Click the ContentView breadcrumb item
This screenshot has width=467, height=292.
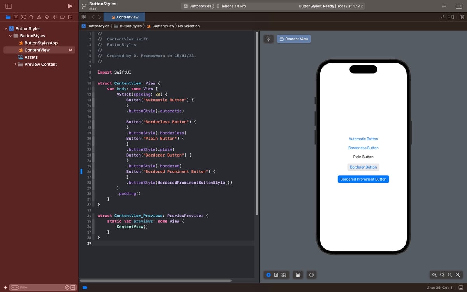pyautogui.click(x=160, y=26)
